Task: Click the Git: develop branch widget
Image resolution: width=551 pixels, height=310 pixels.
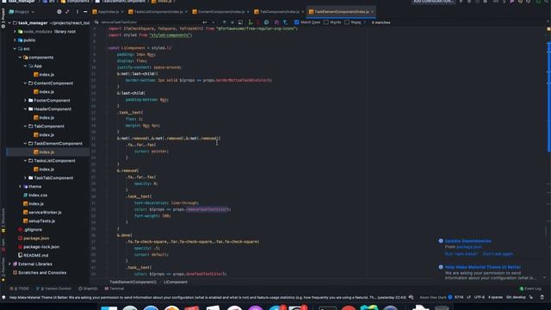Action: [x=516, y=297]
